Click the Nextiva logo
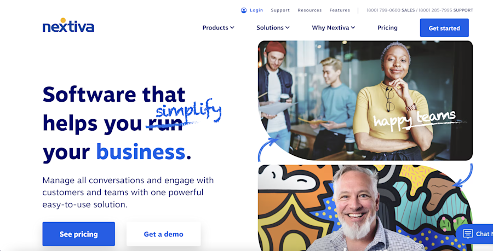 (68, 25)
